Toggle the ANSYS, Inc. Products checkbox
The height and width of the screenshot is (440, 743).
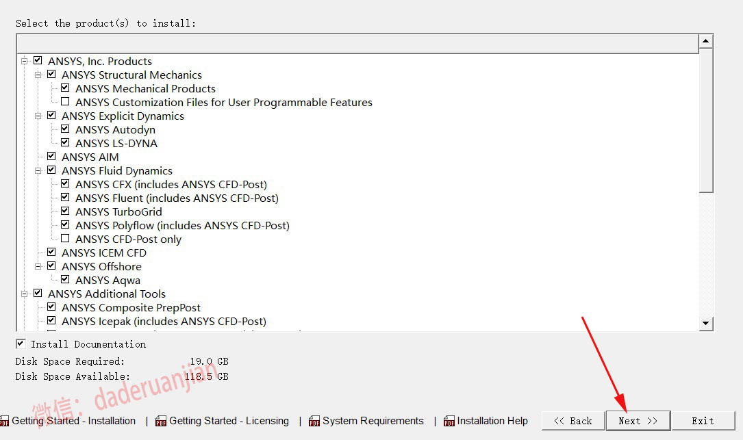tap(38, 61)
